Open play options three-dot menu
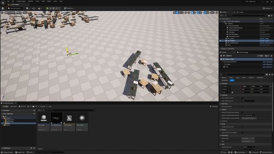This screenshot has height=154, width=274. [60, 8]
